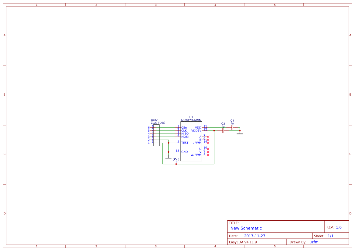Select capacitor C2 symbol
Image resolution: width=355 pixels, height=251 pixels.
tap(223, 130)
